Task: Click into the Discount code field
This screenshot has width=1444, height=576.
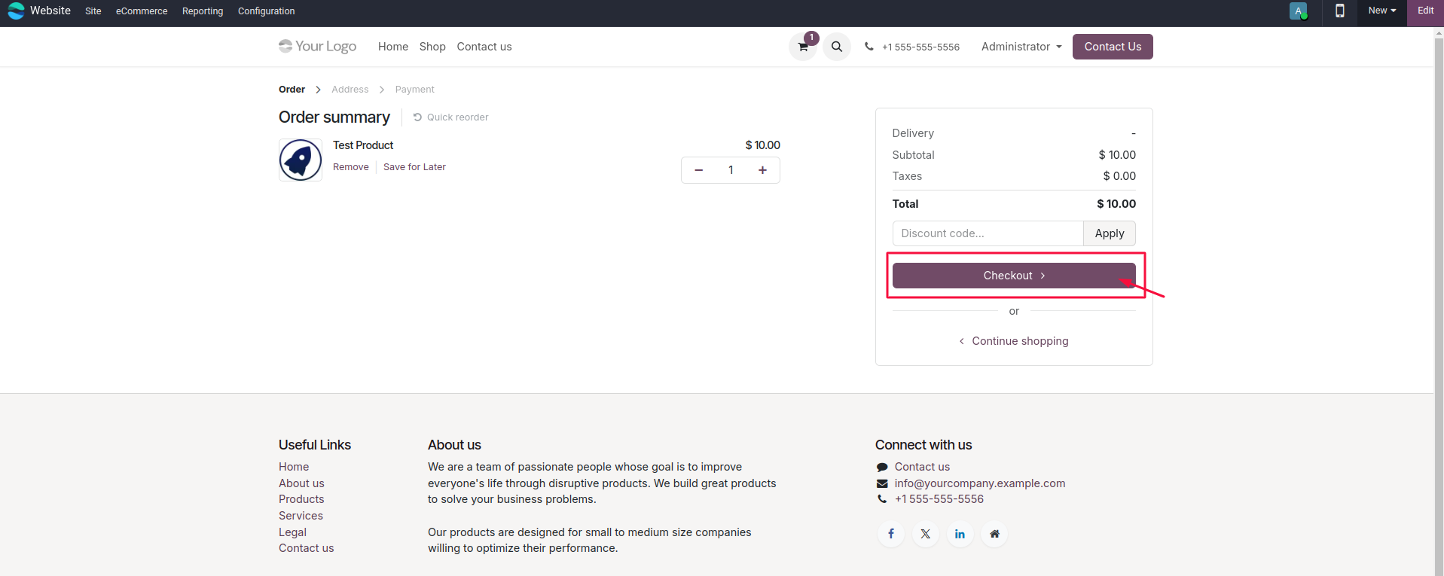Action: (x=987, y=233)
